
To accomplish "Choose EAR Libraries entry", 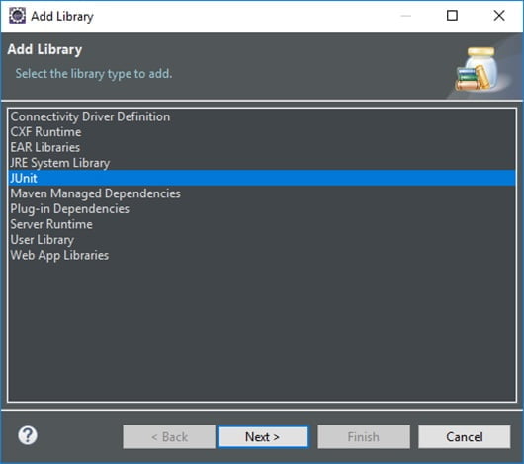I will [x=262, y=147].
